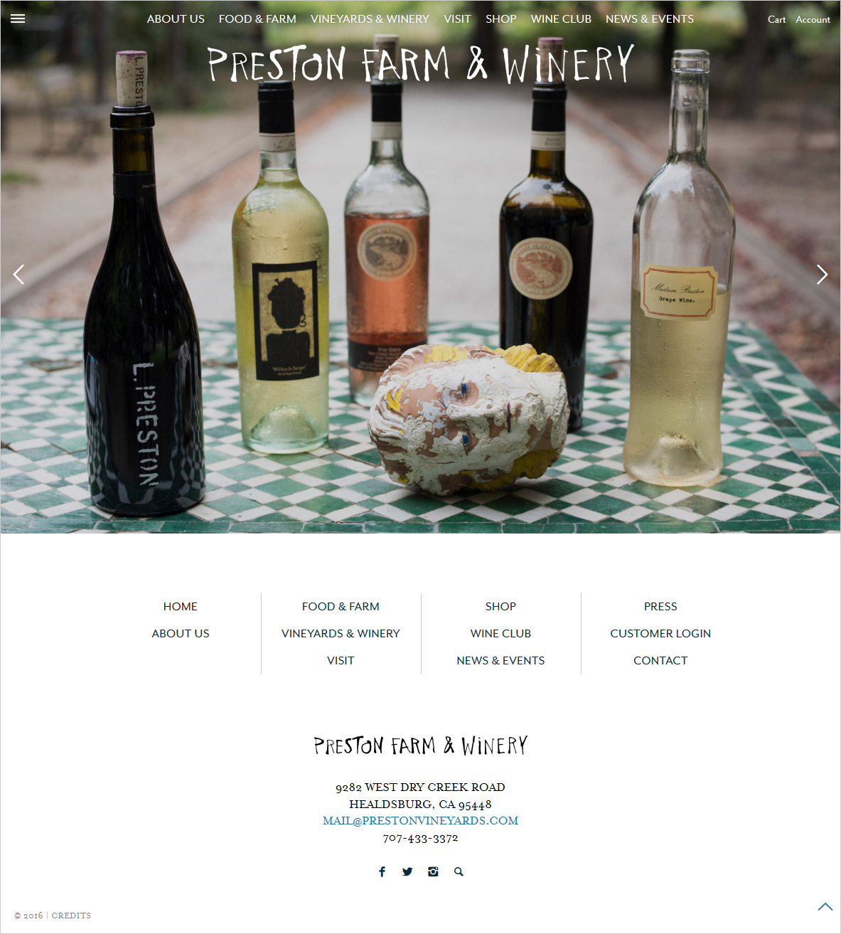
Task: Open the Instagram profile icon
Action: coord(433,871)
